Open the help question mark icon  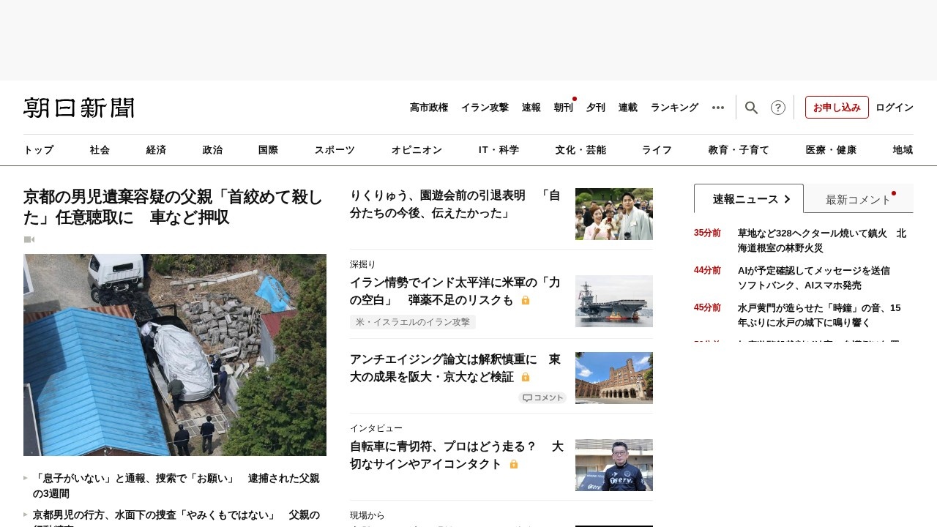pyautogui.click(x=778, y=108)
